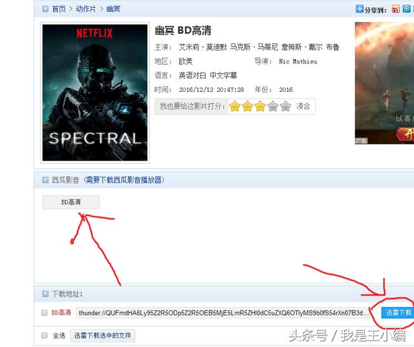Go to 动作片 category breadcrumb
This screenshot has width=414, height=347.
[86, 9]
